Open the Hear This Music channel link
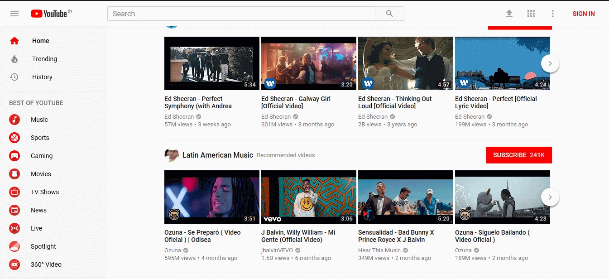609x279 pixels. coord(379,250)
